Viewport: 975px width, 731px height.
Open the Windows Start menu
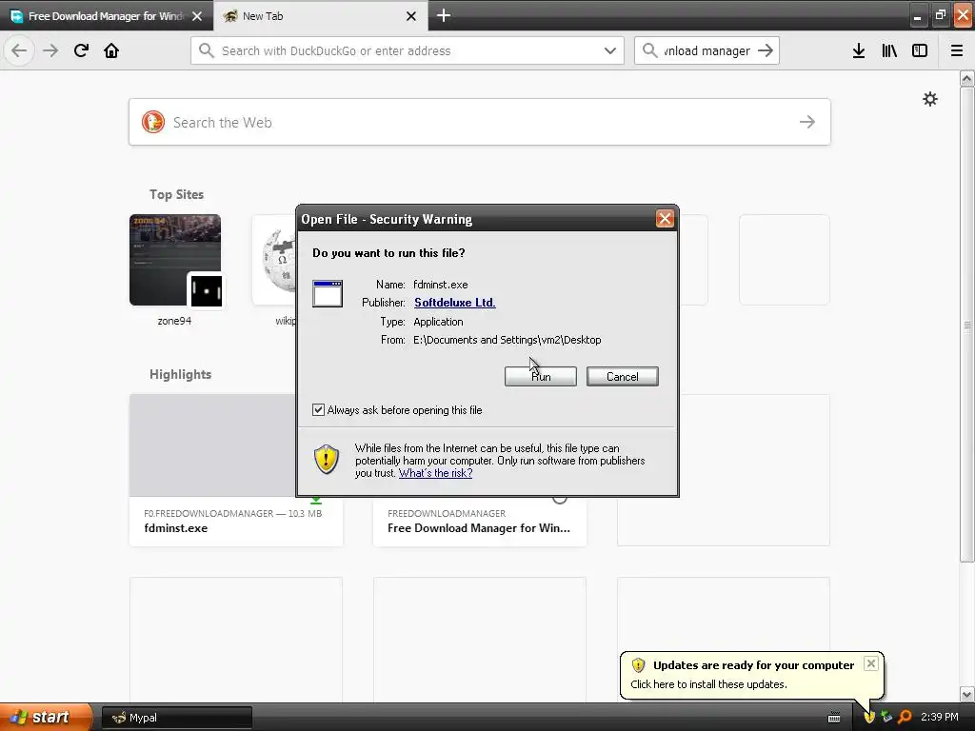(45, 717)
